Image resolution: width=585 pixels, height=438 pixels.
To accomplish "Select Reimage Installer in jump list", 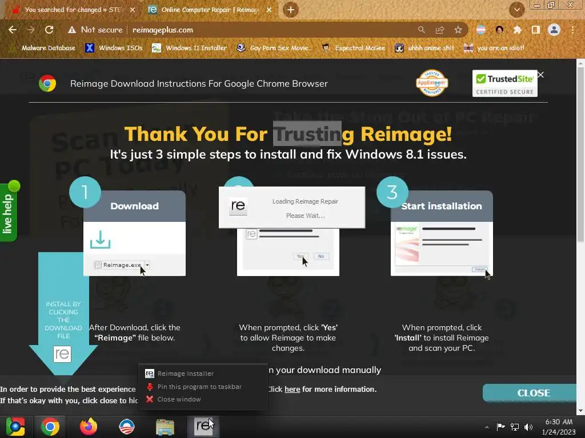I will point(204,374).
